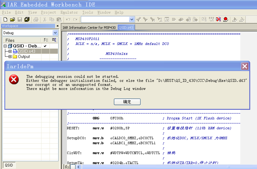Screen dimensions: 257x169
Task: Click the Save All stacked disks icon
Action: click(x=27, y=20)
